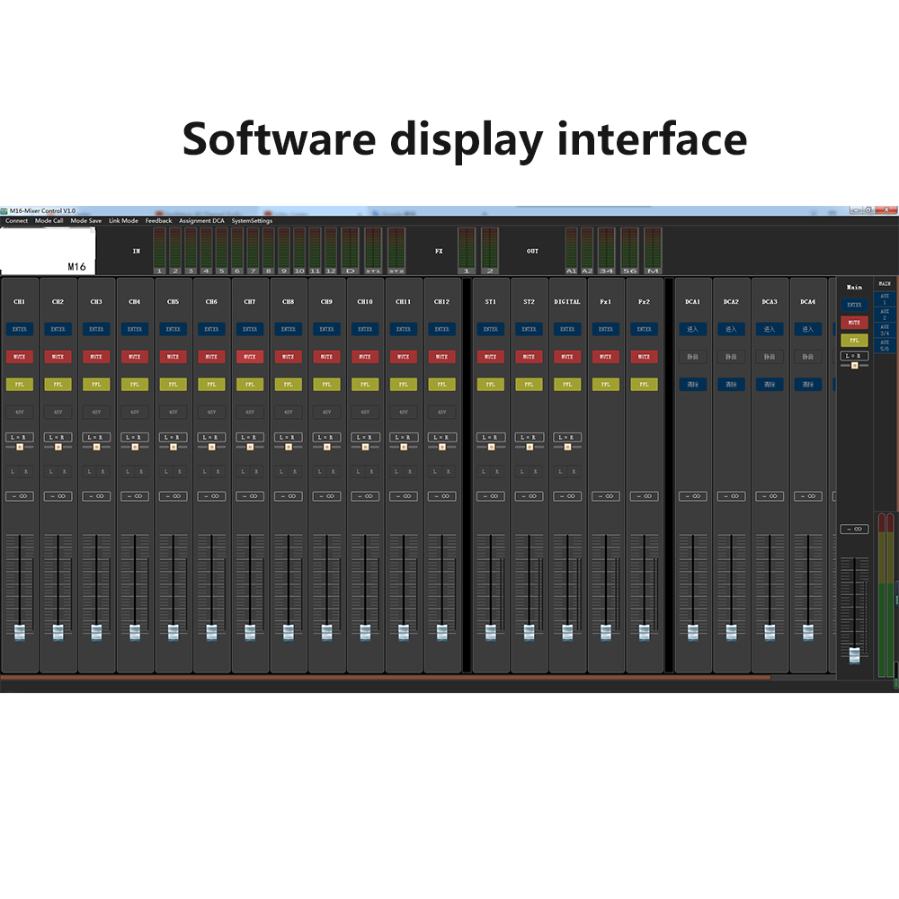
Task: Open the SystemSettings menu
Action: (252, 221)
